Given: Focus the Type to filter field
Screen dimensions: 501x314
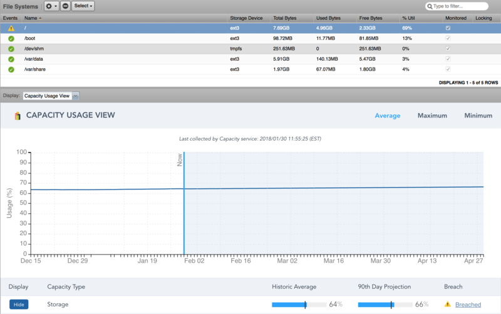Looking at the screenshot, I should coord(457,6).
